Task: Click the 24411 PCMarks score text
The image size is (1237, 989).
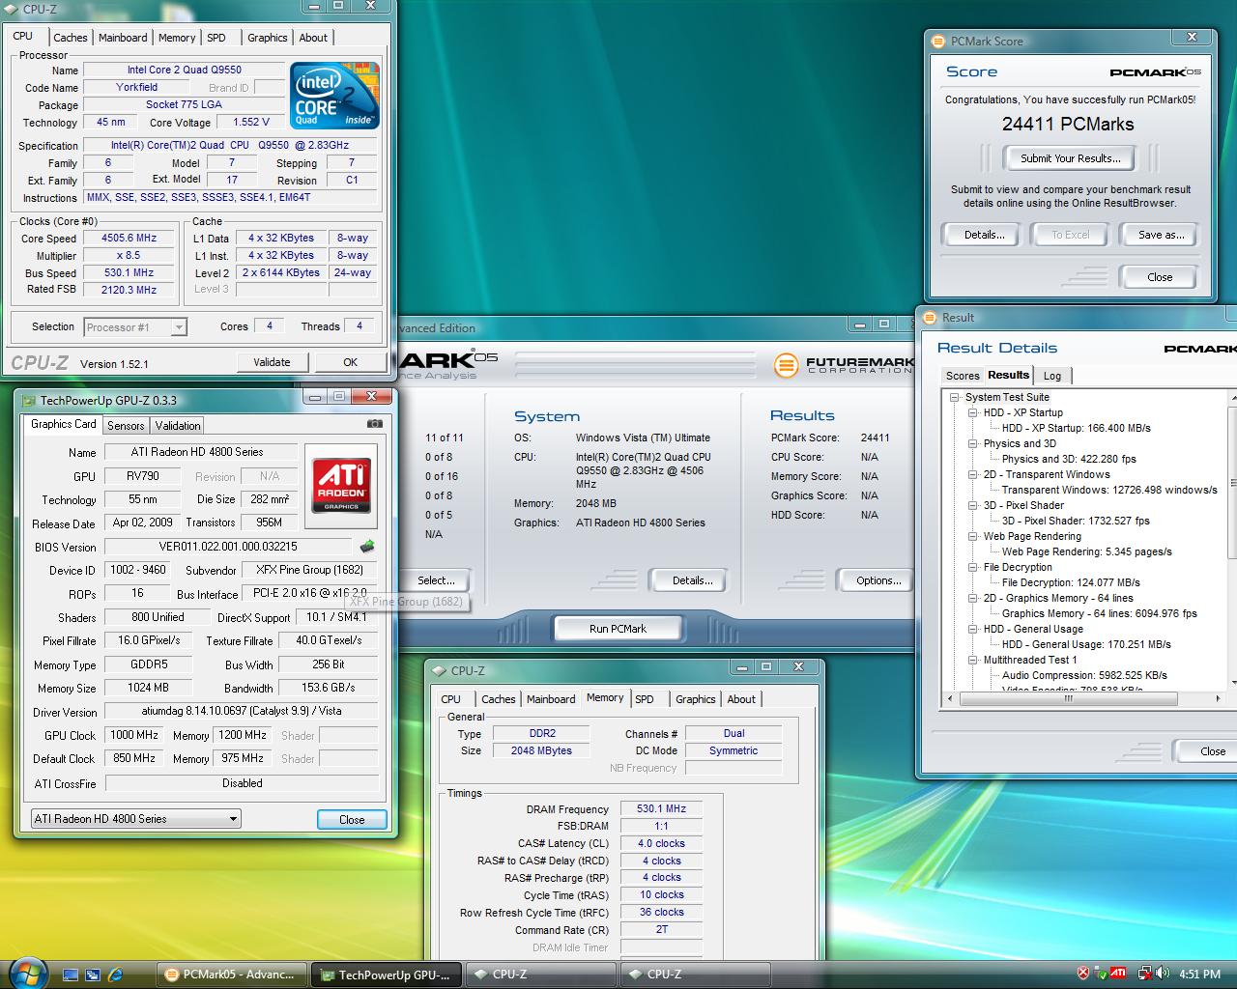Action: click(x=1068, y=124)
